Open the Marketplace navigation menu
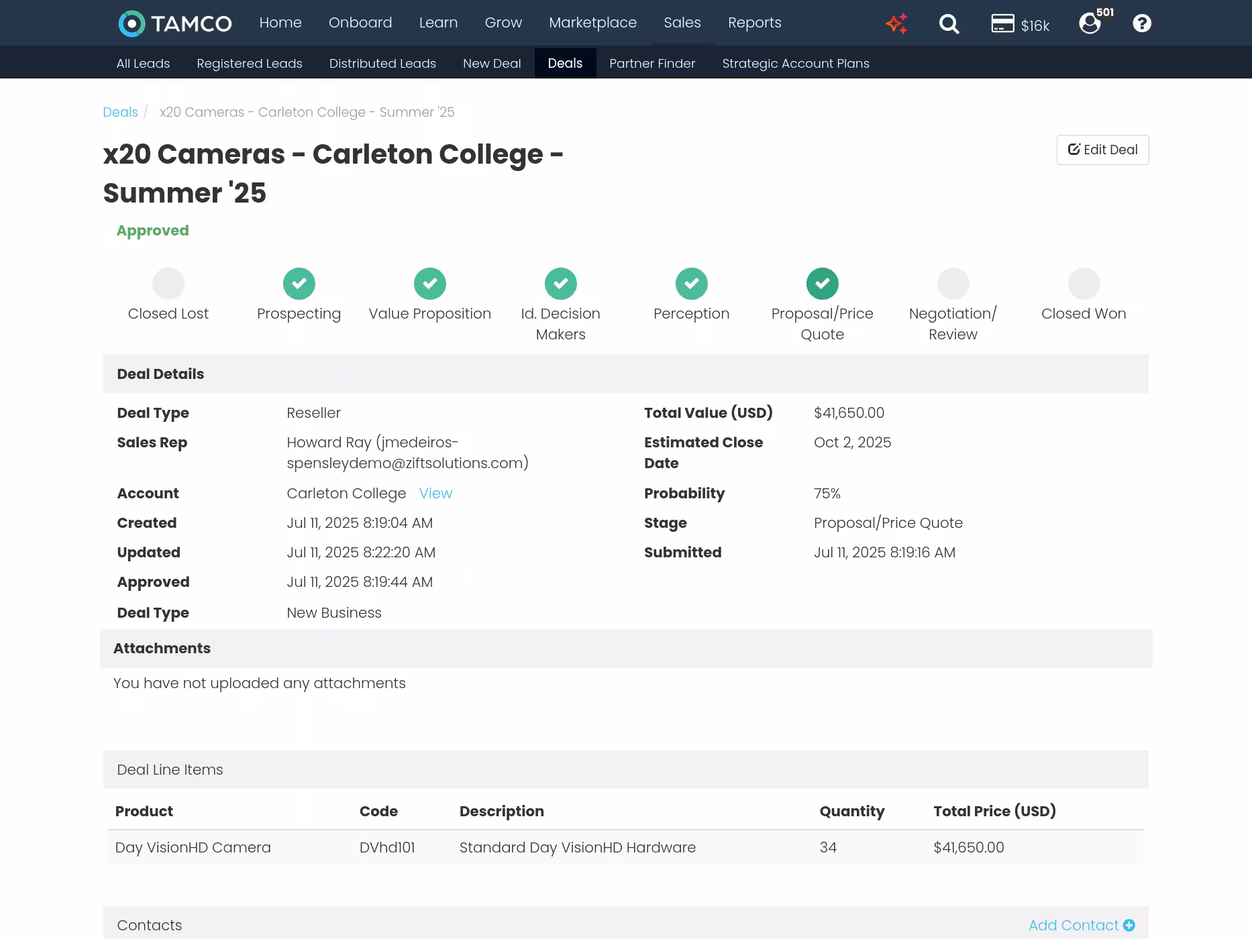Image resolution: width=1252 pixels, height=939 pixels. coord(592,23)
